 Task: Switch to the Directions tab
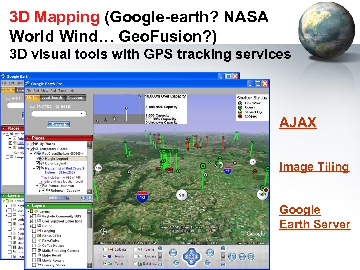75,98
